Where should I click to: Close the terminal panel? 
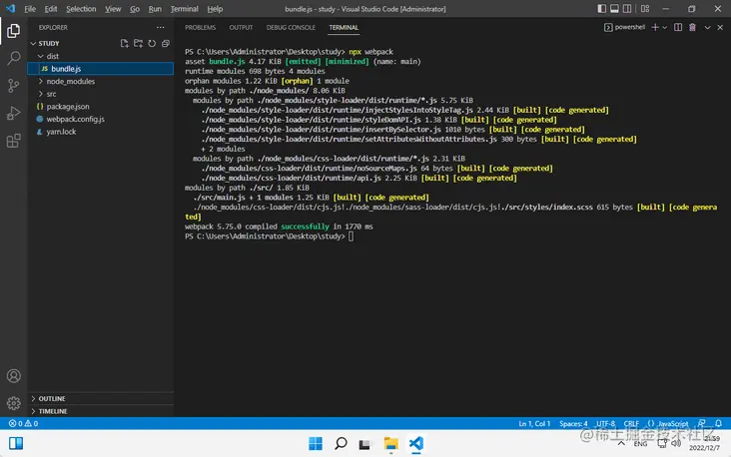click(720, 28)
